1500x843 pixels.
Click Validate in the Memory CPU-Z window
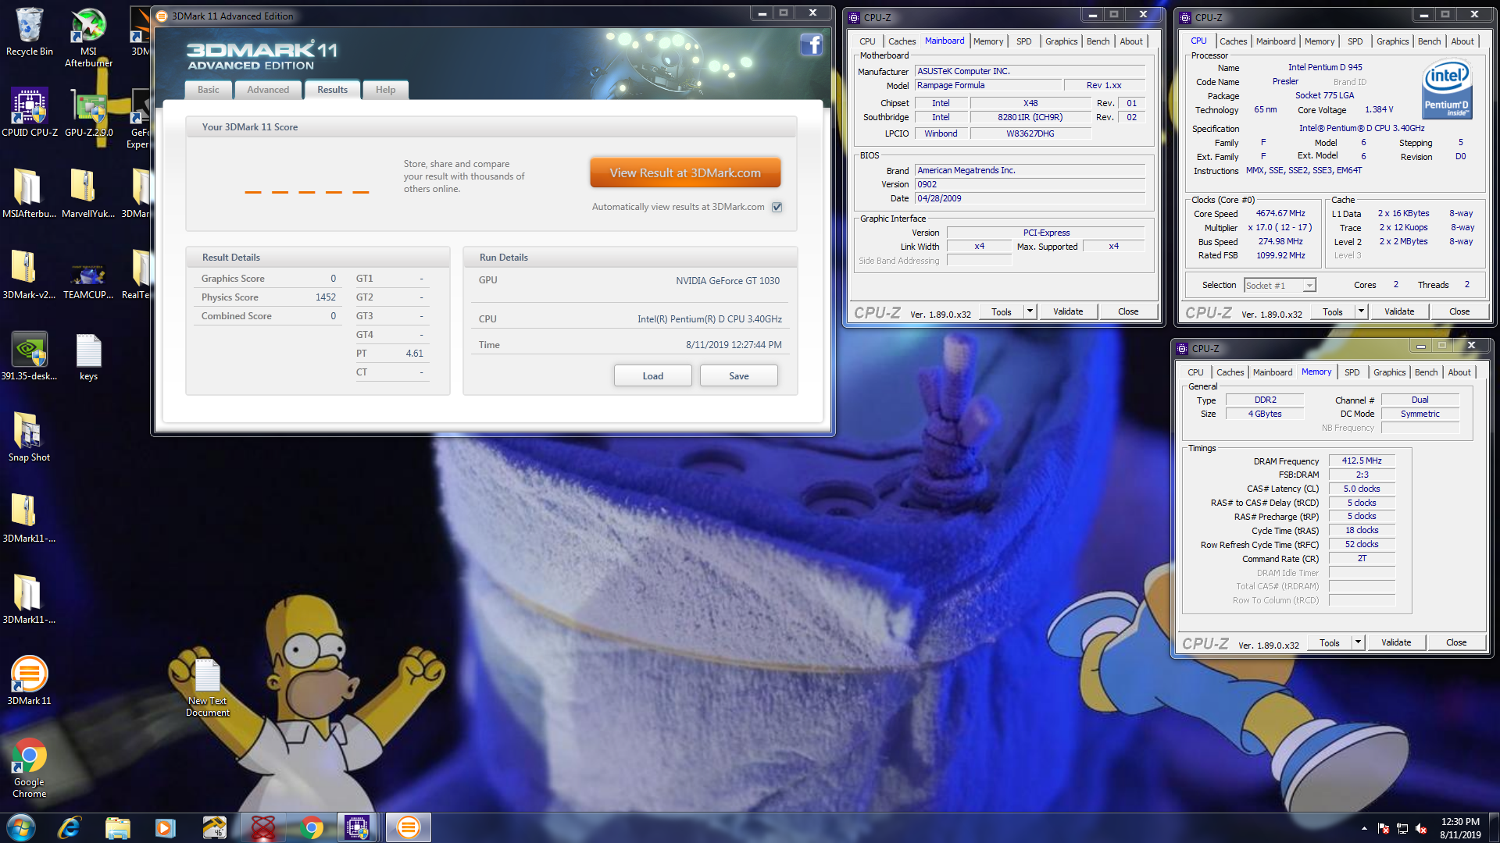click(x=1396, y=642)
